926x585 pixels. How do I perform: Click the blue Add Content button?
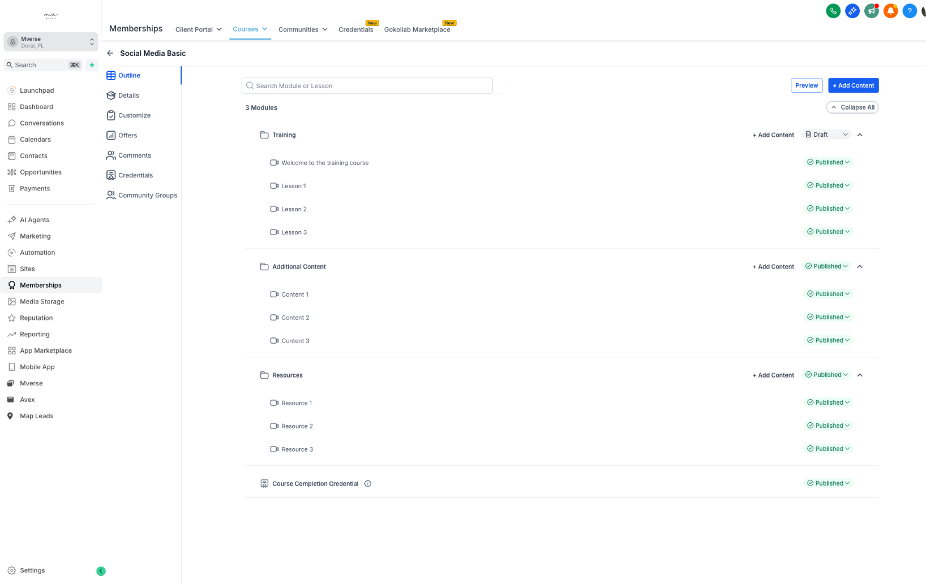click(853, 85)
